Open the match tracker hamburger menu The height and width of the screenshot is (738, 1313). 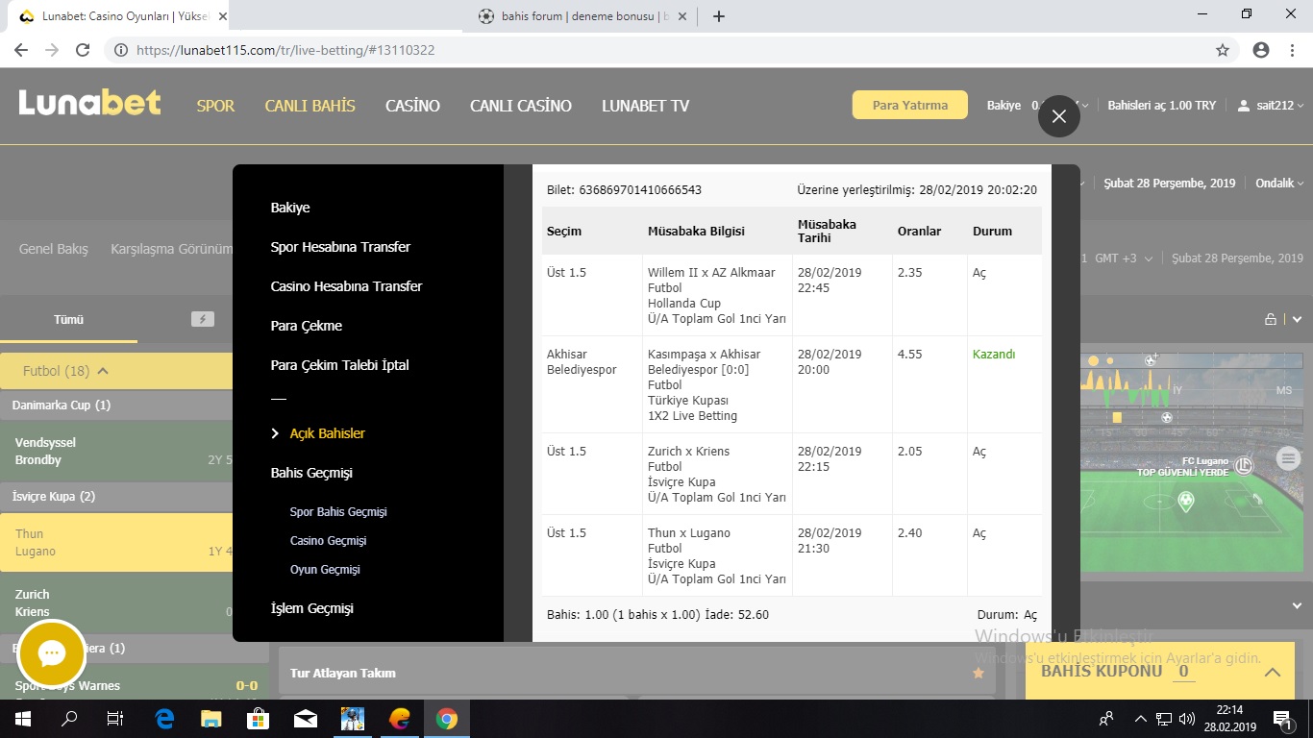[1289, 459]
